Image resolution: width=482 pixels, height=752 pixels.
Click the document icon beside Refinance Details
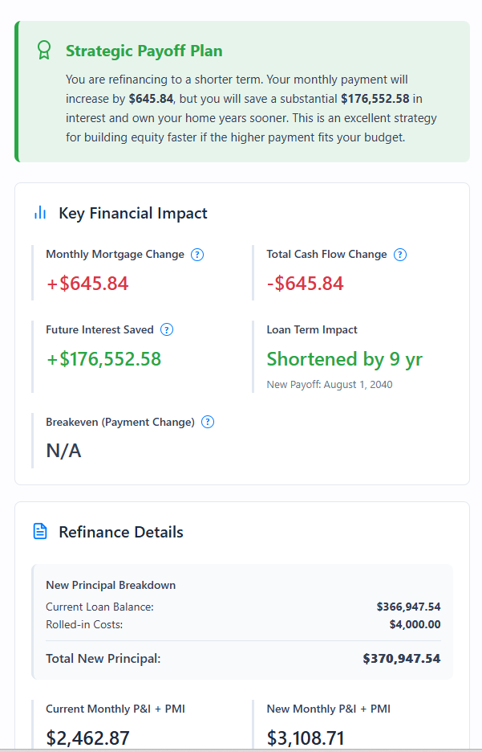38,531
